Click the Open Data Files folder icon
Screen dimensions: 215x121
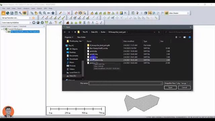(3, 13)
